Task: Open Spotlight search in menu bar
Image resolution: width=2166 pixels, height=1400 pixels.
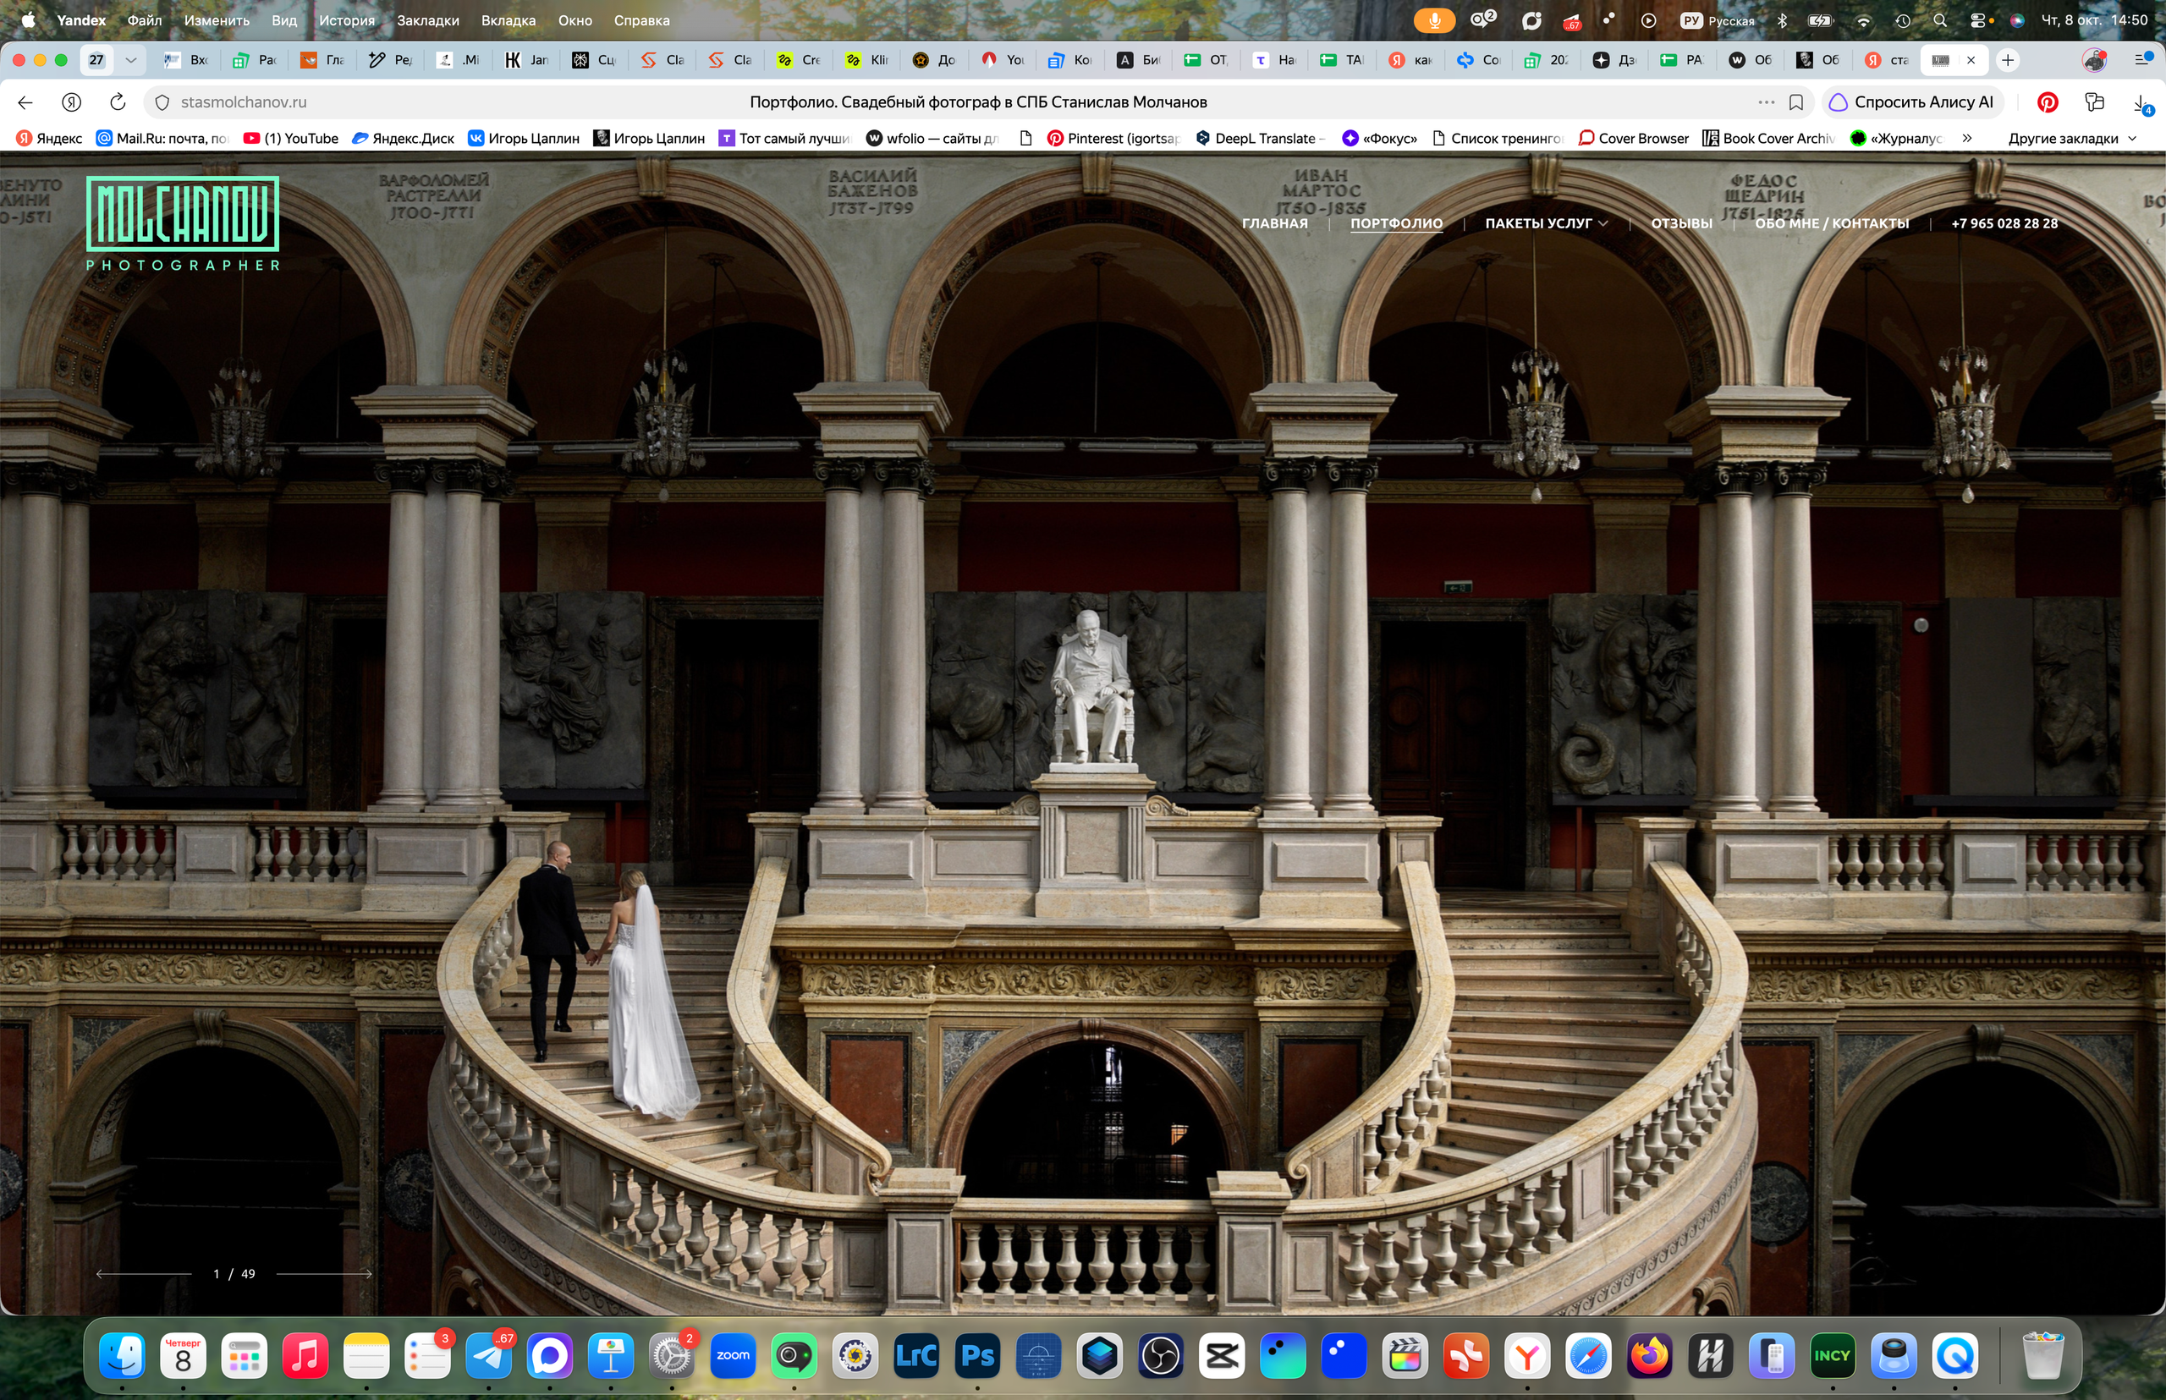Action: [x=1939, y=20]
